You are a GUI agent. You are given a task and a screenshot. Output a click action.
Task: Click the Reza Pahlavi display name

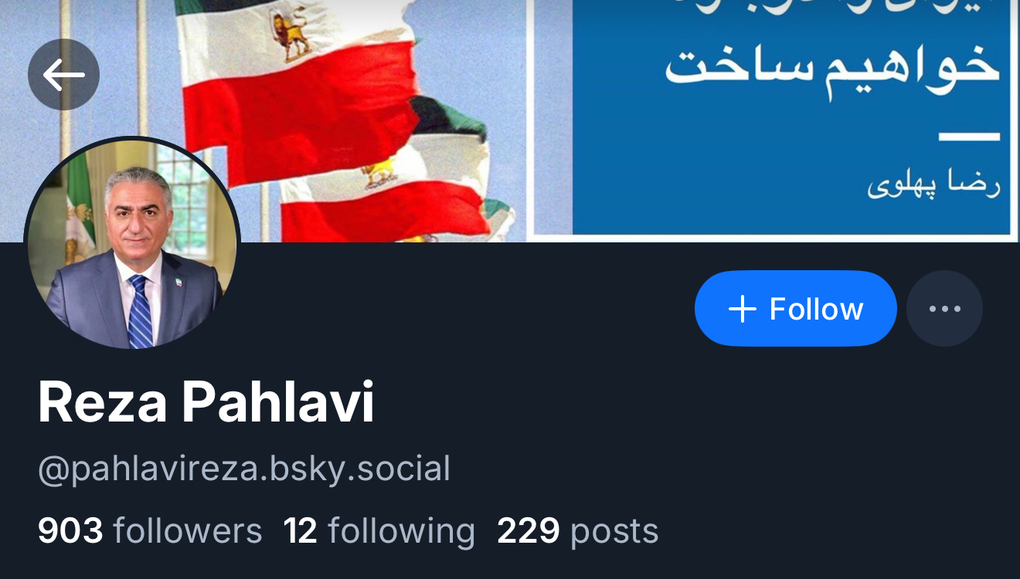pyautogui.click(x=206, y=403)
